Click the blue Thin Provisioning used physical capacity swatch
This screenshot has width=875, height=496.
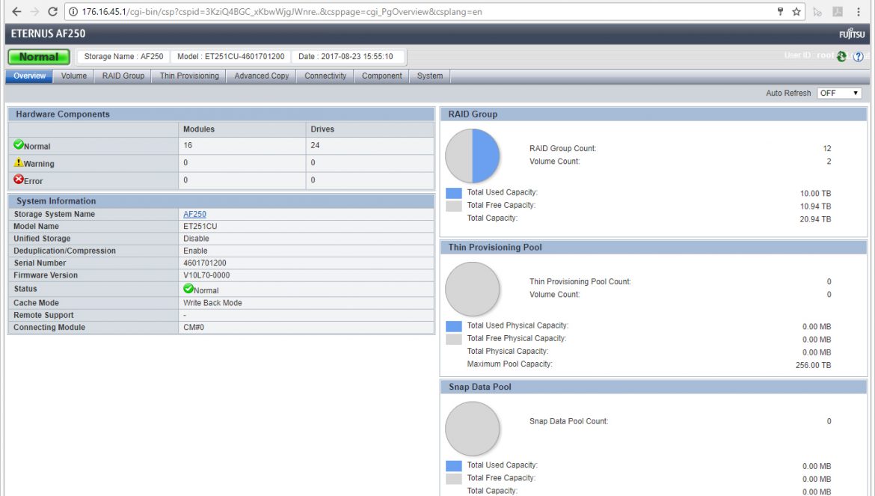pyautogui.click(x=454, y=326)
